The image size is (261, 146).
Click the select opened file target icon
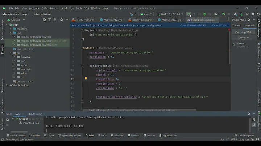44,20
